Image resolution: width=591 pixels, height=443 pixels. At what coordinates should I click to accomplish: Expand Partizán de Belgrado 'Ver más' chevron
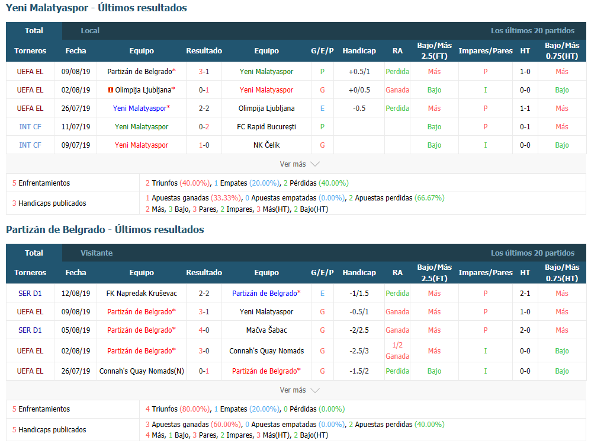pyautogui.click(x=314, y=390)
